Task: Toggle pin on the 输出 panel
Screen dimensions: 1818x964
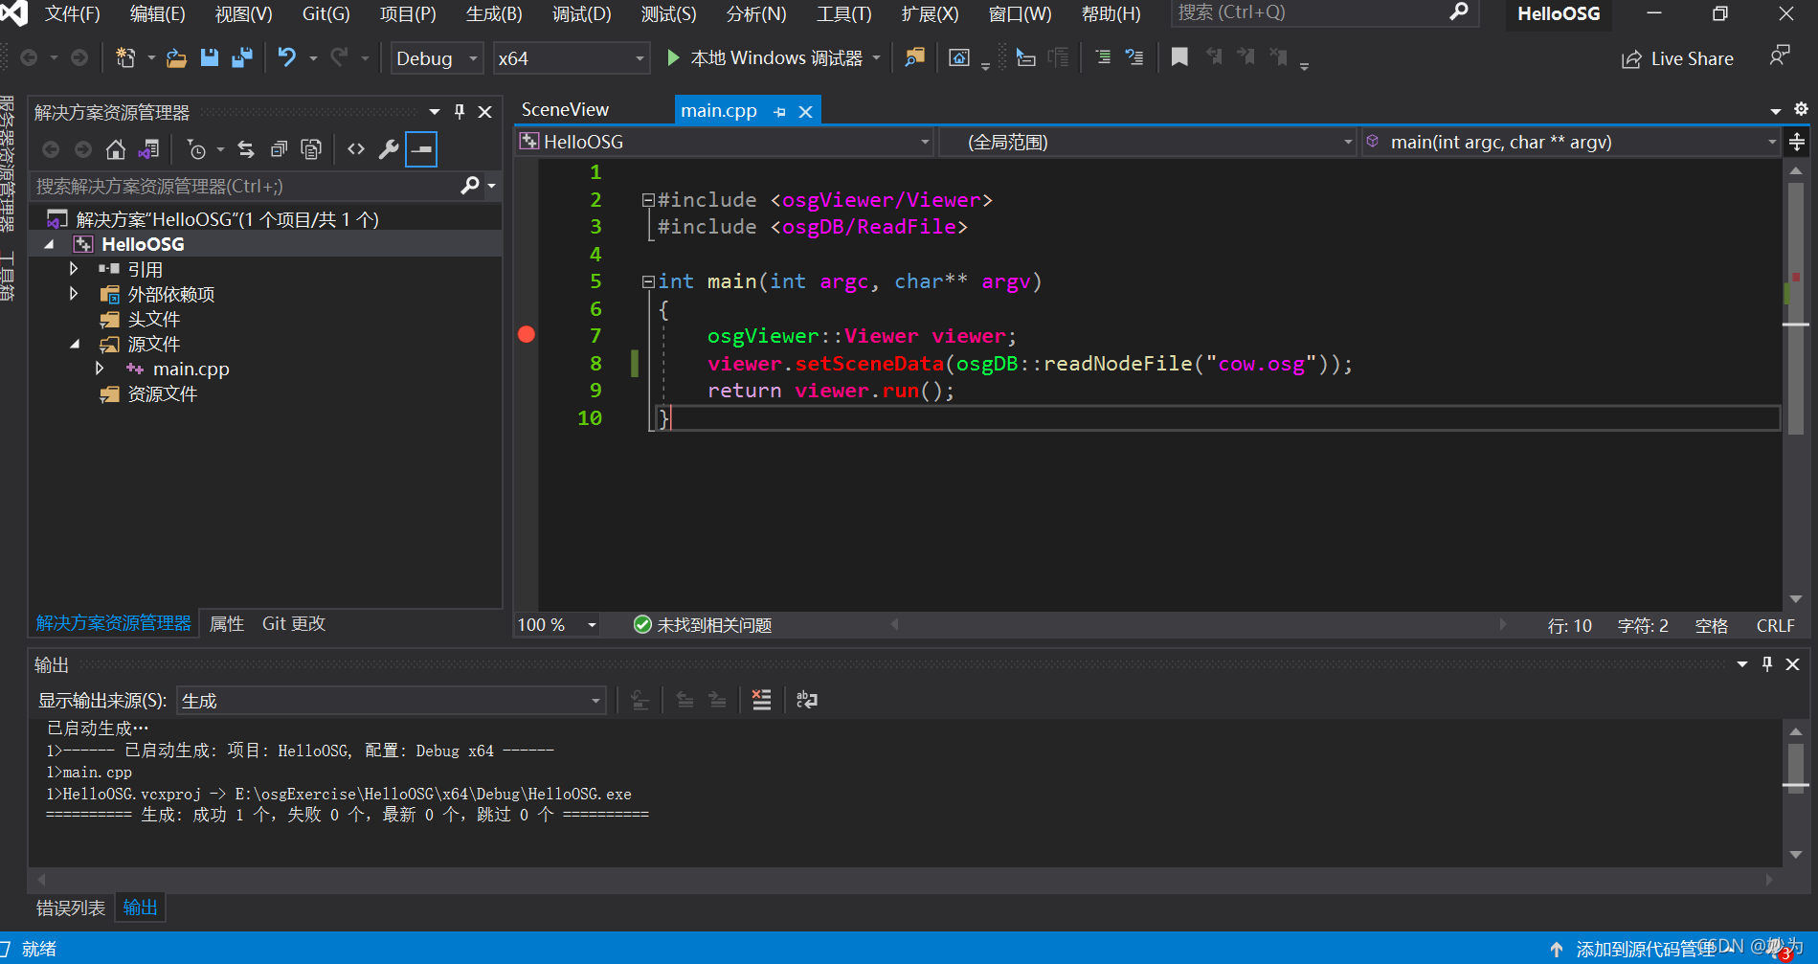Action: [1766, 663]
